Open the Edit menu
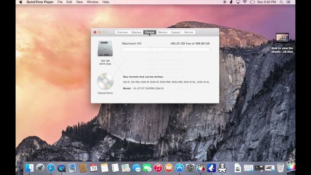The image size is (311, 175). [x=69, y=2]
